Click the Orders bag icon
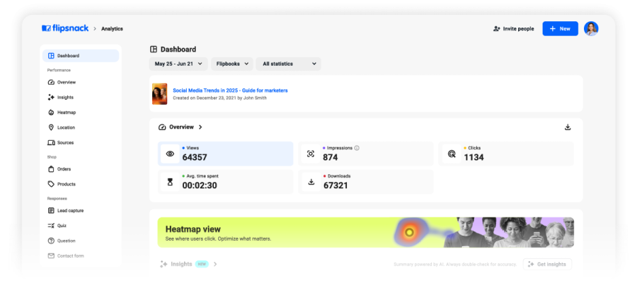This screenshot has width=637, height=293. pyautogui.click(x=51, y=169)
